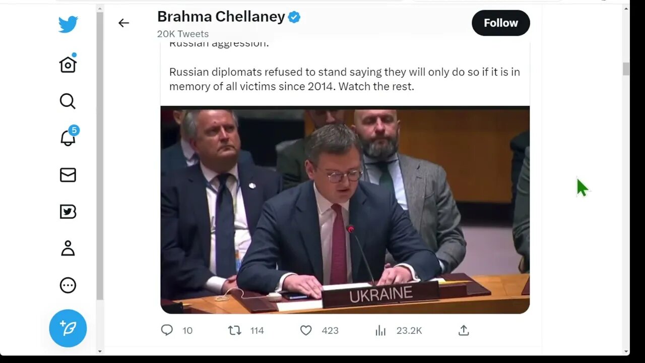Expand the More options circle icon
Image resolution: width=645 pixels, height=363 pixels.
68,285
